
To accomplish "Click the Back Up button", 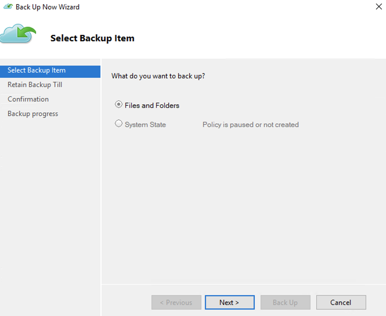I will 285,302.
